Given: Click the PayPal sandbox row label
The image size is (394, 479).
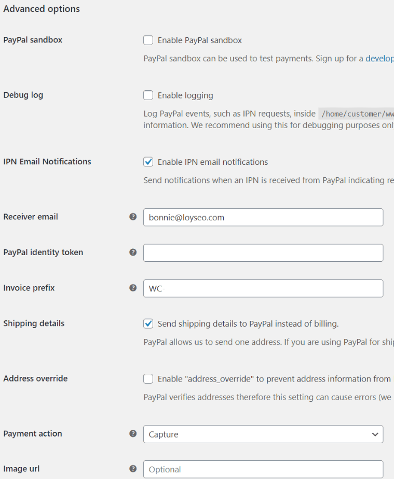Looking at the screenshot, I should pos(33,40).
